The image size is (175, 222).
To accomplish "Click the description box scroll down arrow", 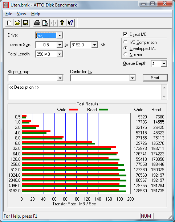I will click(x=164, y=97).
